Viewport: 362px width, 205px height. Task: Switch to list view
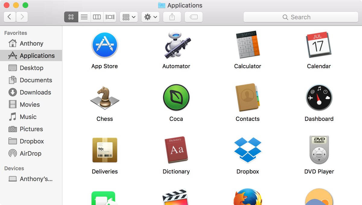(x=84, y=17)
